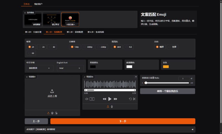Switch to 工作台 tab

click(x=26, y=4)
